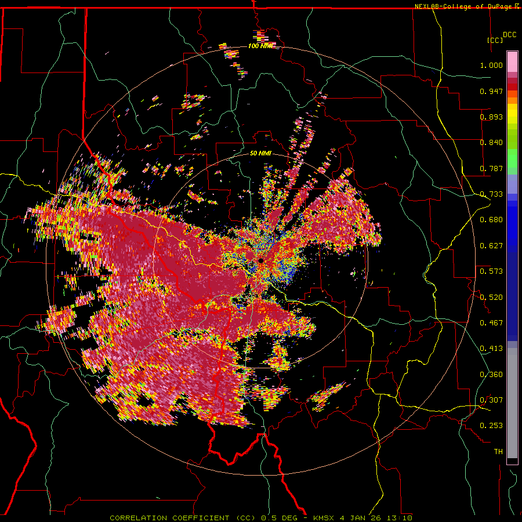Viewport: 522px width, 522px height.
Task: Click the 0.520 legend value
Action: 491,297
